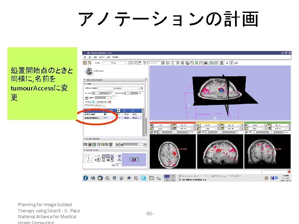Toggle upper checkbox in Manipulate 3D View panel

click(x=96, y=156)
